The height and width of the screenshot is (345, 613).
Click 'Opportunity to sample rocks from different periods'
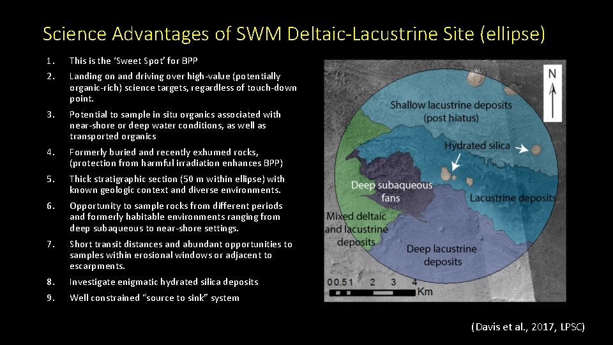click(176, 205)
